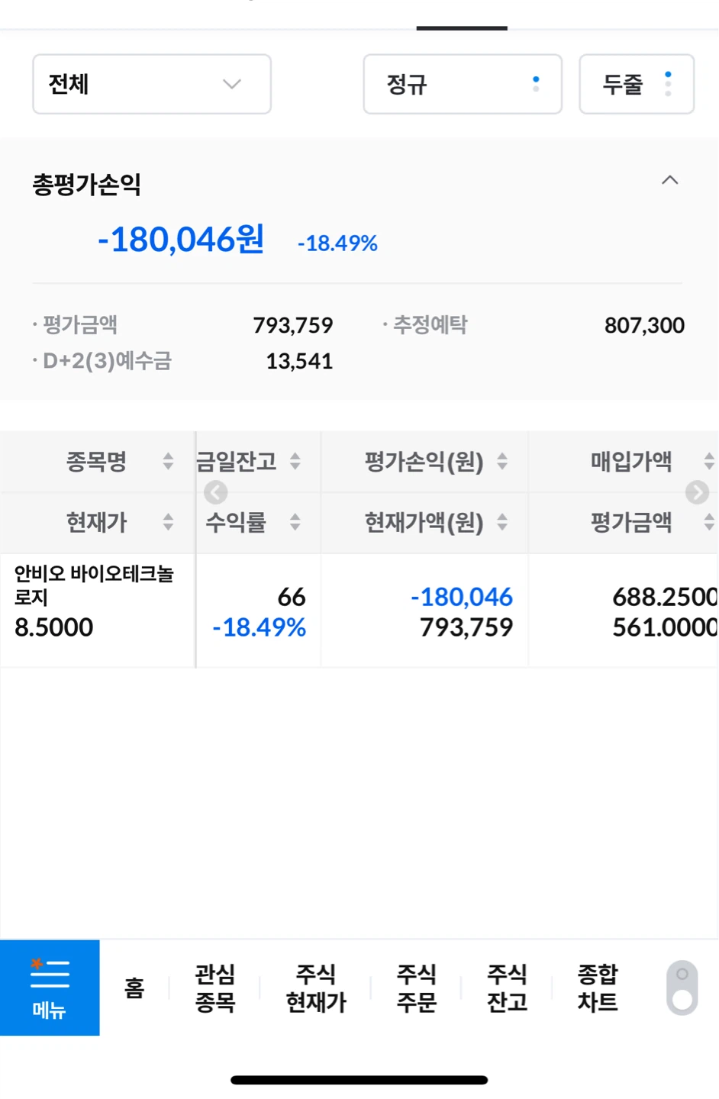Select the 안비오 바이오테크놀로지 stock row
Screen dimensions: 719x1099
pos(359,611)
